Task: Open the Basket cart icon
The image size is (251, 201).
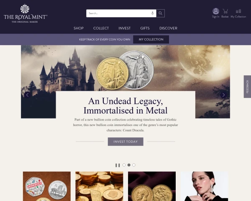Action: tap(225, 11)
